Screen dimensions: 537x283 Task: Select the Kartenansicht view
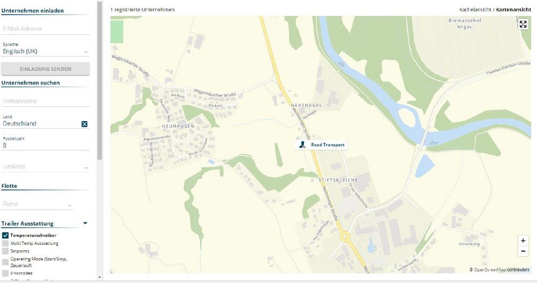513,10
